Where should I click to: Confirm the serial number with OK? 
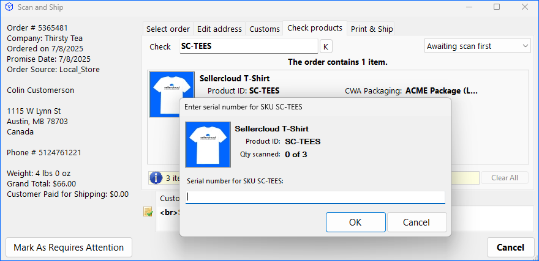coord(355,222)
